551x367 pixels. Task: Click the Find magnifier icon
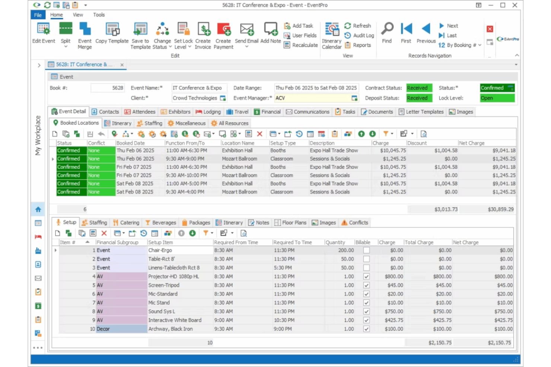click(387, 29)
